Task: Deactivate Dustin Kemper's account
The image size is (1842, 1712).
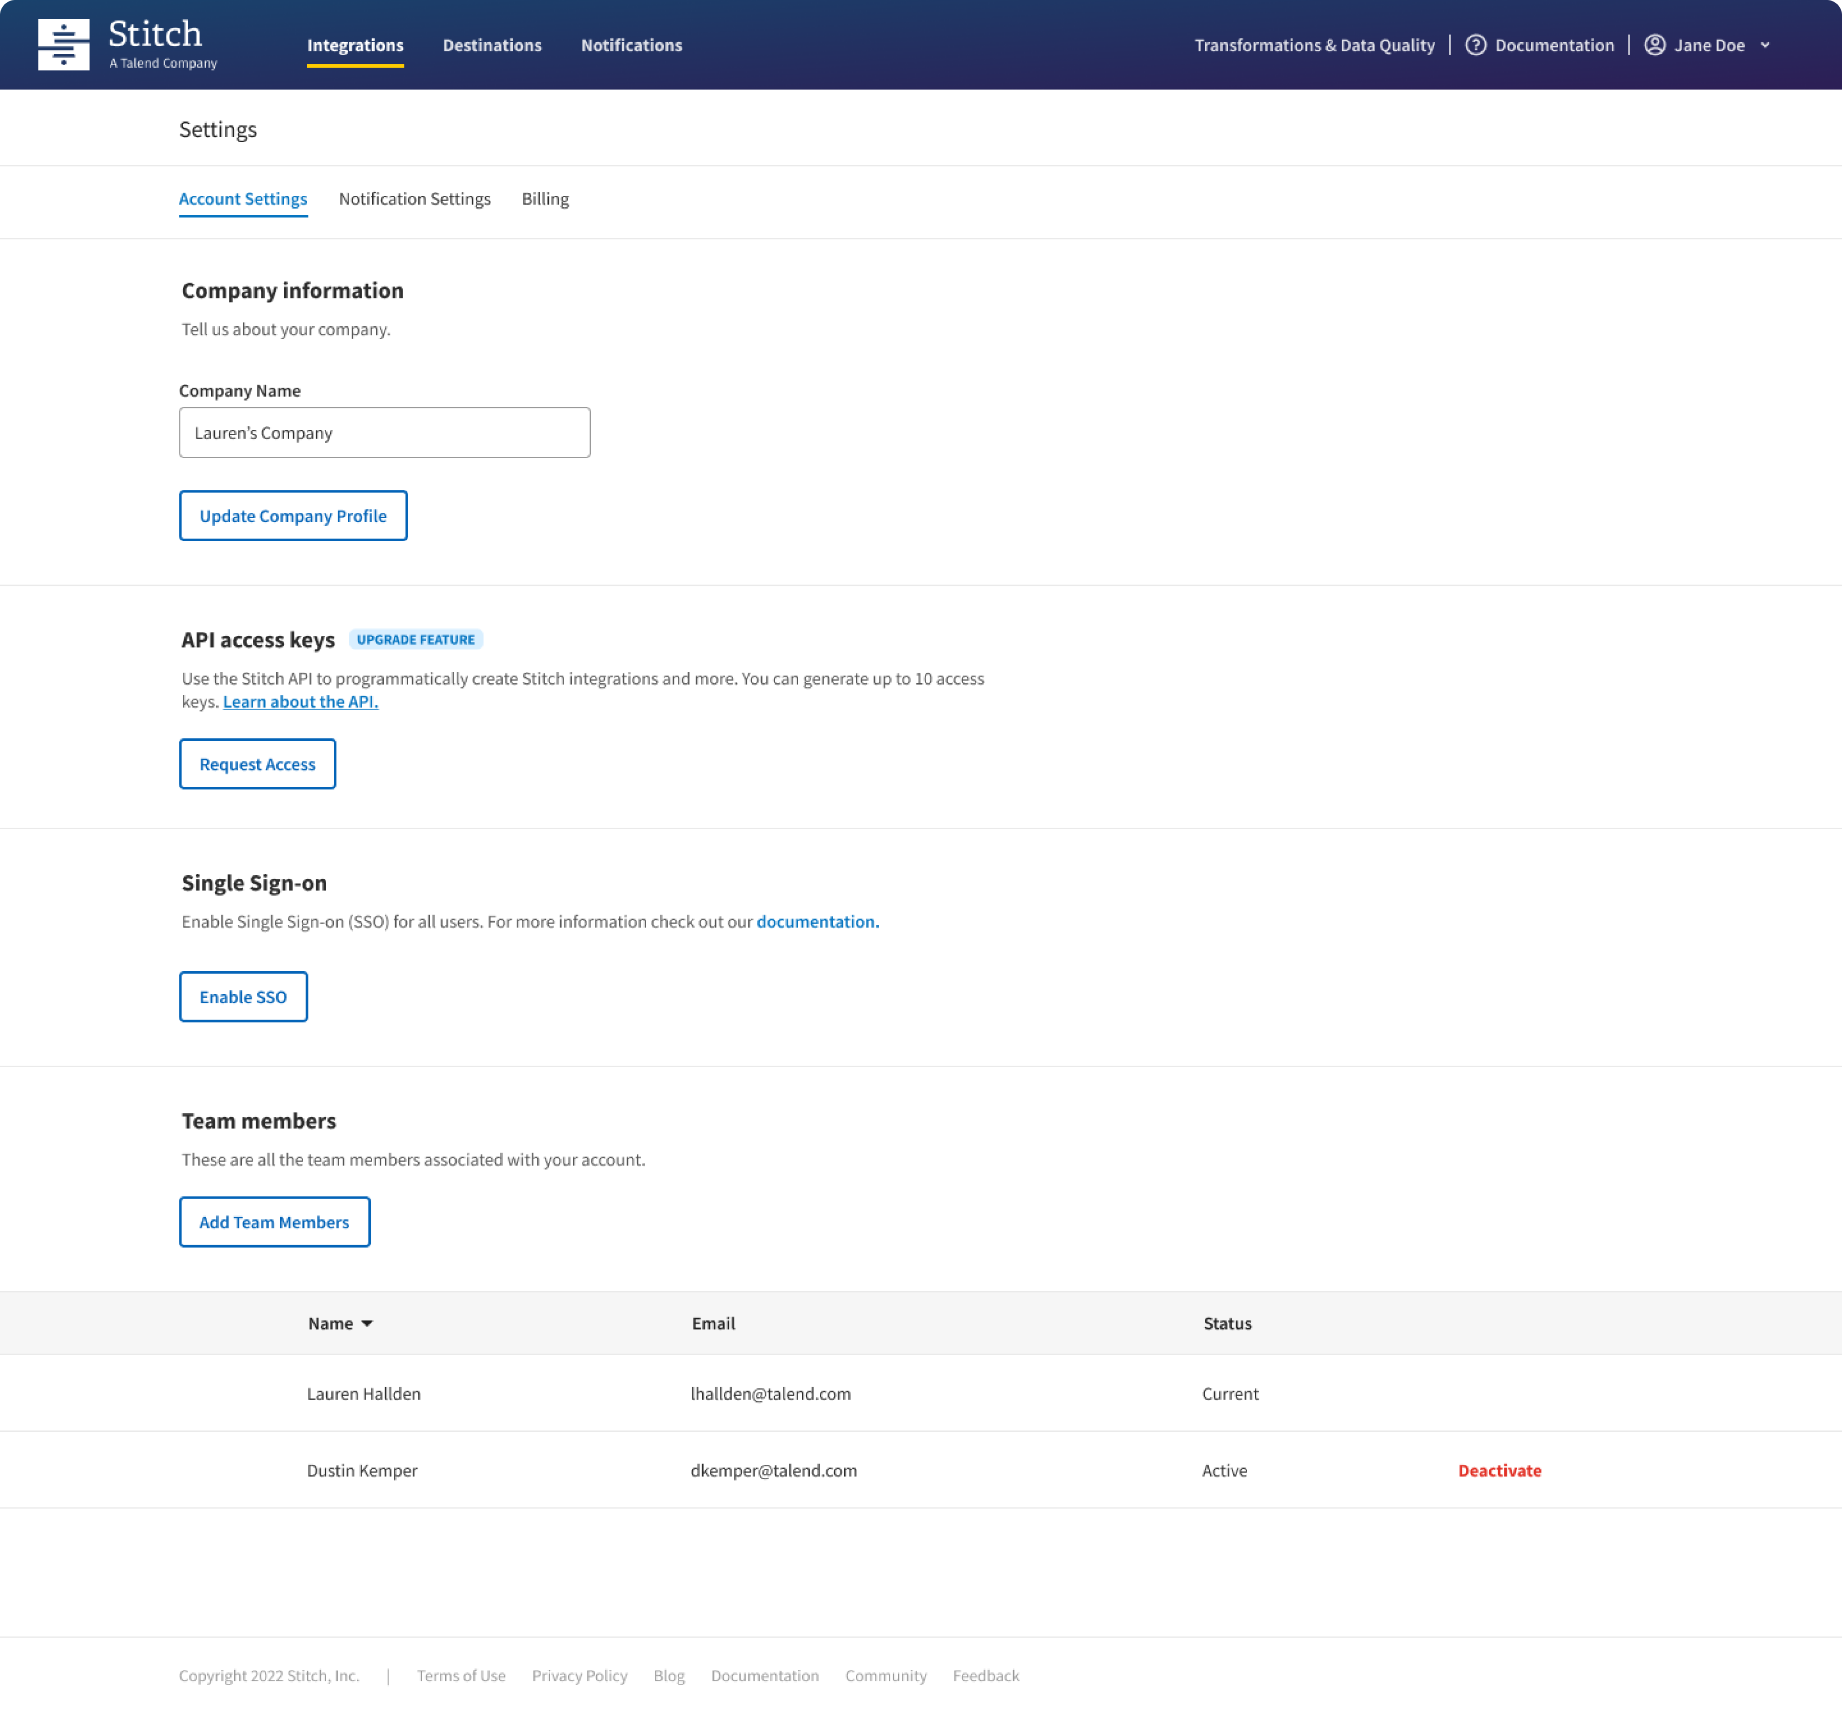Action: pyautogui.click(x=1500, y=1470)
